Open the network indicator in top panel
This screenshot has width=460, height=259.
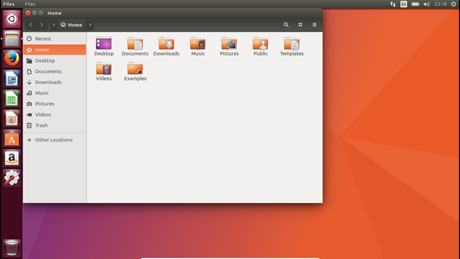click(x=392, y=4)
